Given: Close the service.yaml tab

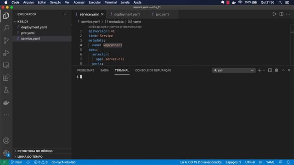Looking at the screenshot, I should tap(102, 14).
